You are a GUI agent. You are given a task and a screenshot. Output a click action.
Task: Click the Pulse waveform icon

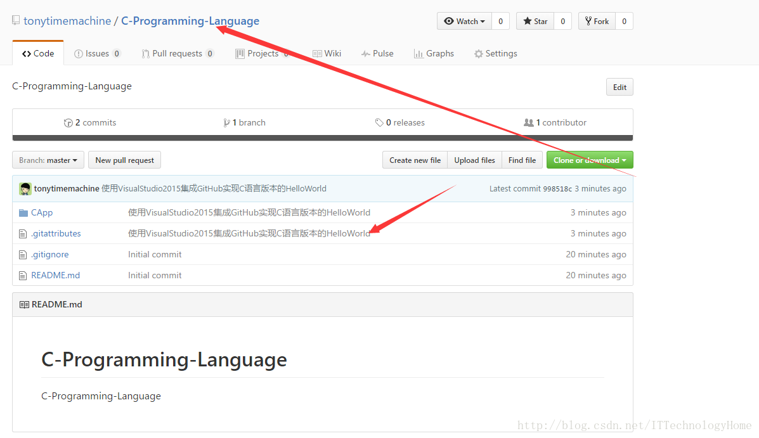pos(365,54)
